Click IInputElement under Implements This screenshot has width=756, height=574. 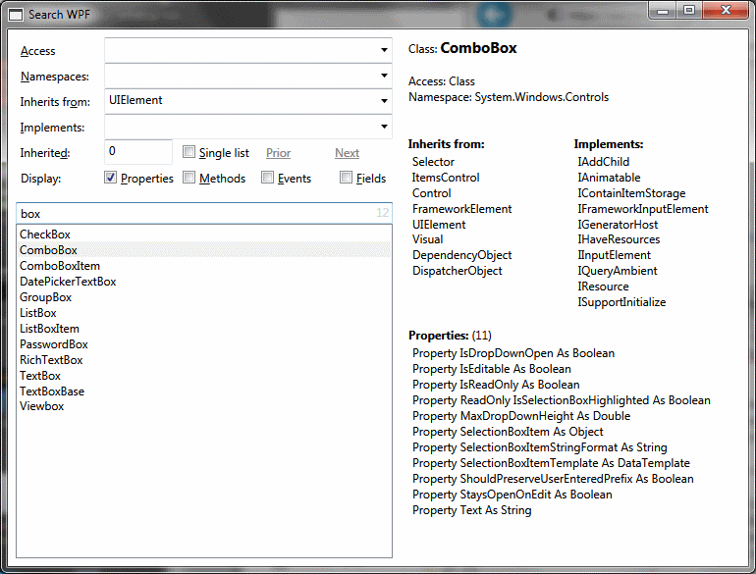(614, 255)
